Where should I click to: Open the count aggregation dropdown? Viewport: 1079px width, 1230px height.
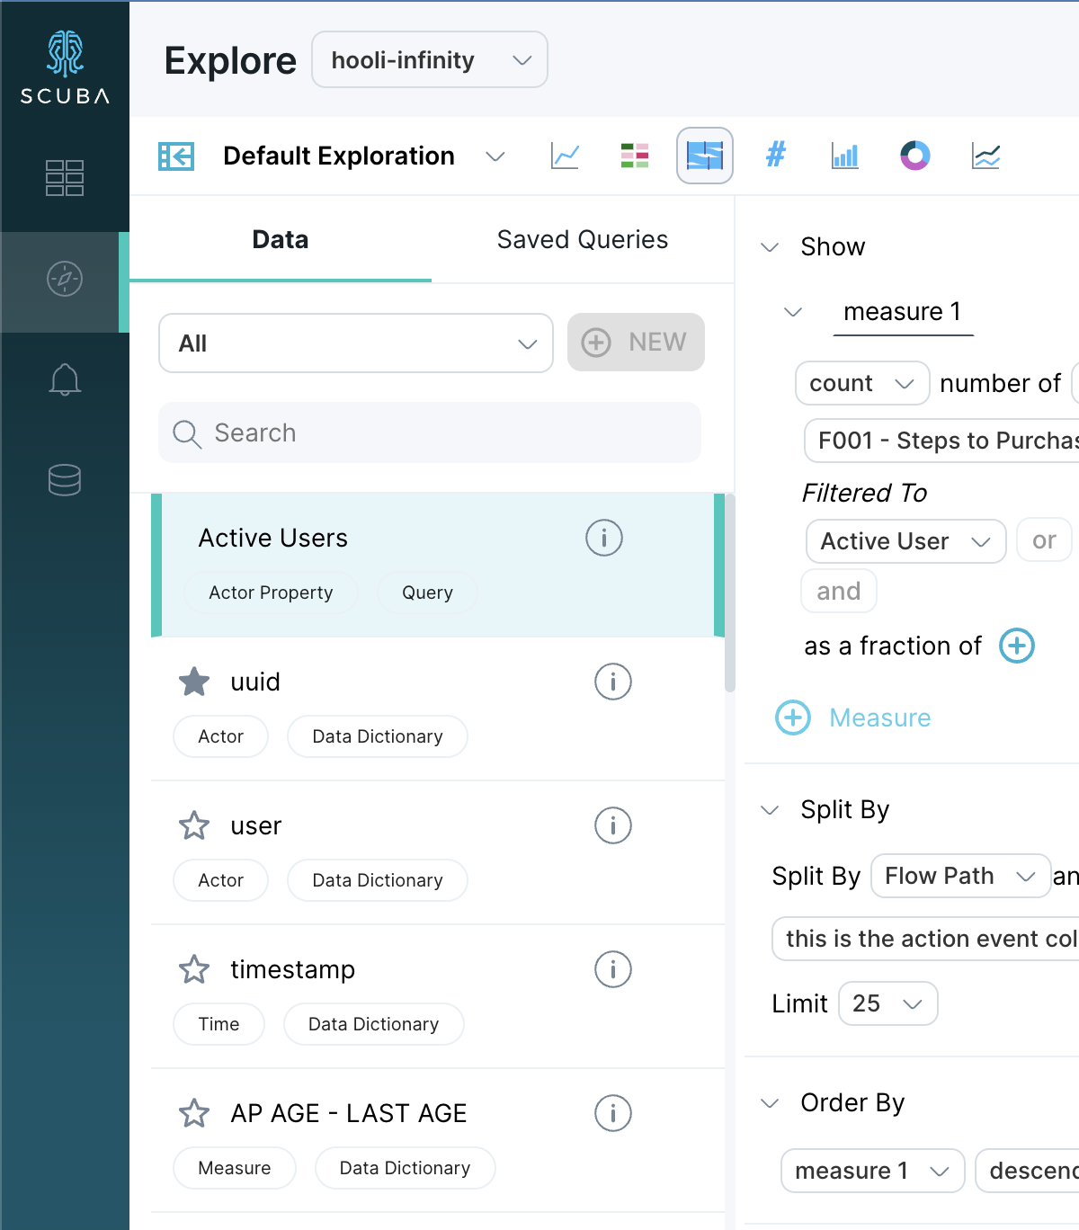862,383
